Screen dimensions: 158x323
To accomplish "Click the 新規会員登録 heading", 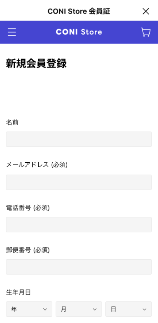I will 36,64.
